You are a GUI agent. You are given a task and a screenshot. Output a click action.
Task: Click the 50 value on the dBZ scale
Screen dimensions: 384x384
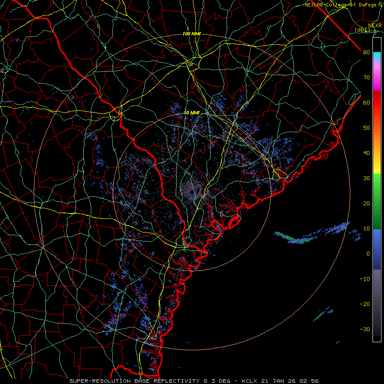pyautogui.click(x=367, y=128)
